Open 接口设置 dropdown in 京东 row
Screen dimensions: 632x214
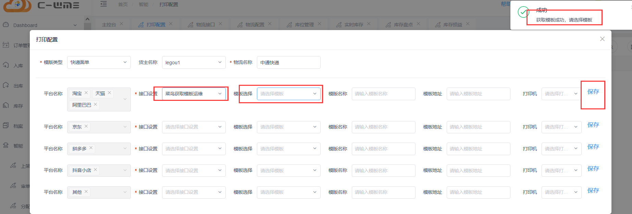[194, 127]
